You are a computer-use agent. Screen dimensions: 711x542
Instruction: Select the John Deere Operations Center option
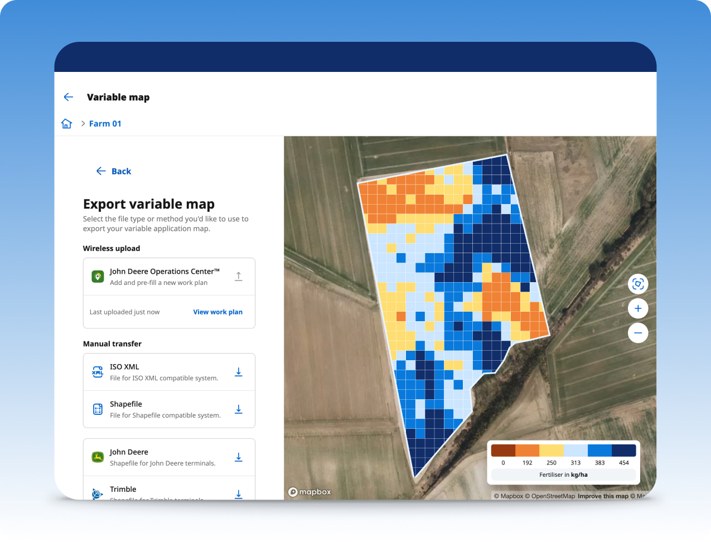(x=162, y=277)
